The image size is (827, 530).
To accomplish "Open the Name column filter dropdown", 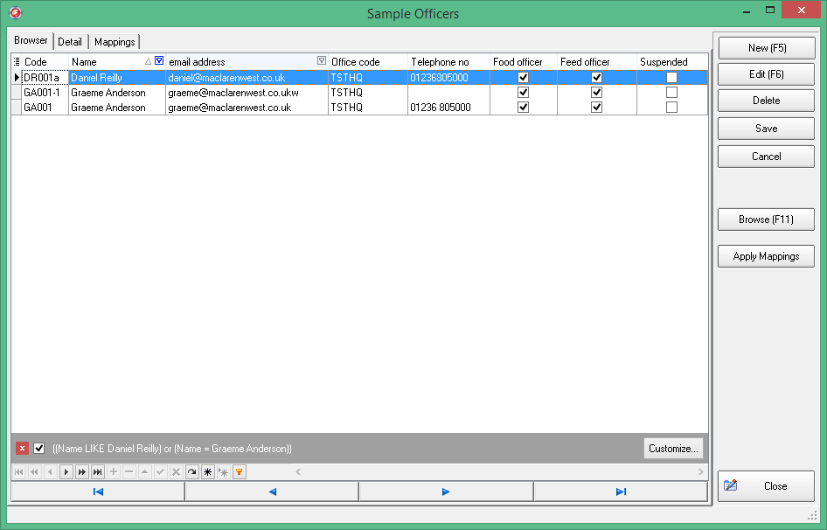I will point(159,60).
